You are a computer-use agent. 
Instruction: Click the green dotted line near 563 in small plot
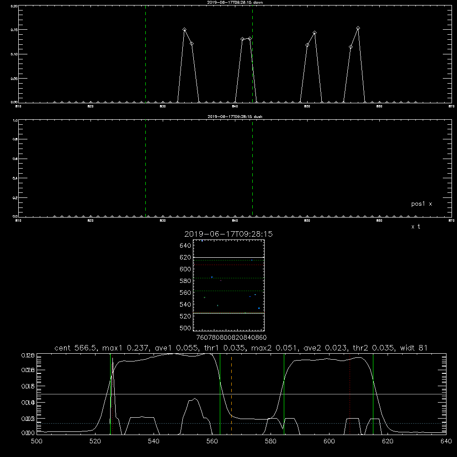click(x=228, y=291)
